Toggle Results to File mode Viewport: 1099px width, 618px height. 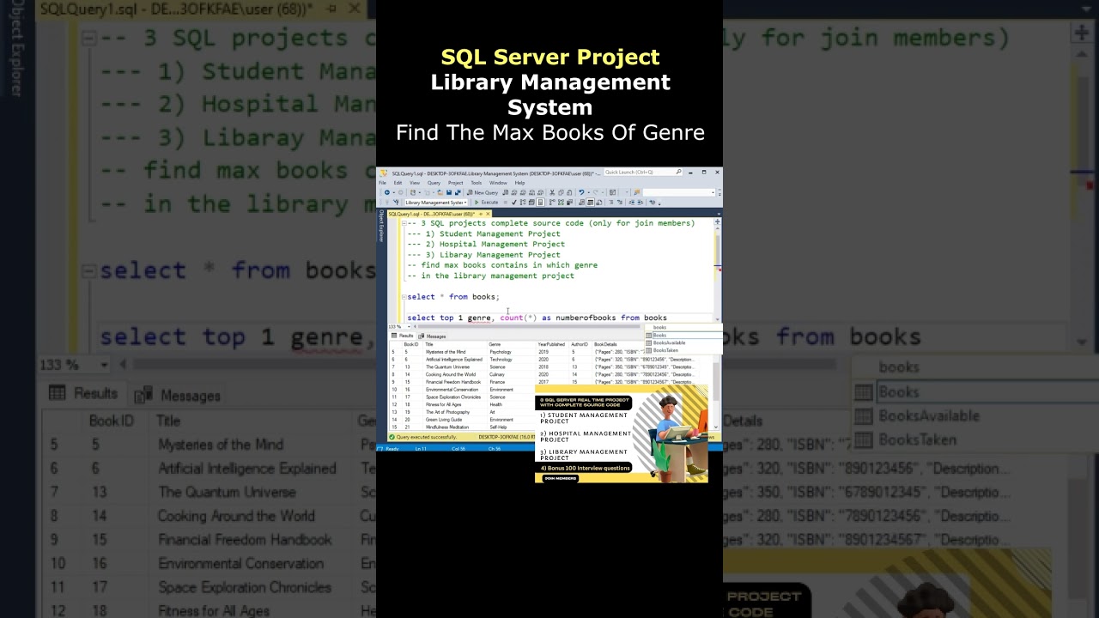[x=599, y=203]
